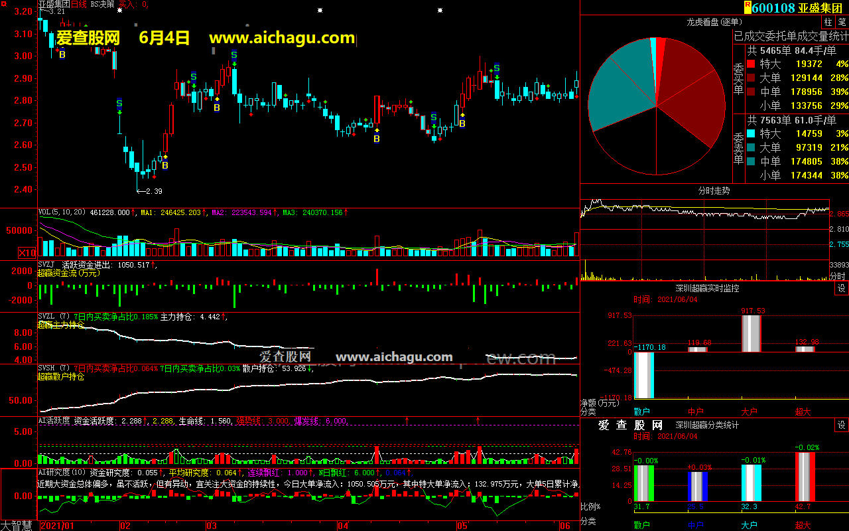Image resolution: width=849 pixels, height=531 pixels.
Task: Select the first January B buy marker
Action: (x=62, y=54)
